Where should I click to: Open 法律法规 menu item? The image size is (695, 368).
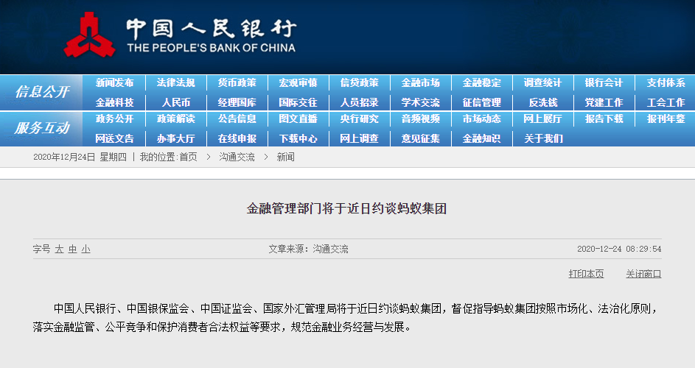(175, 83)
